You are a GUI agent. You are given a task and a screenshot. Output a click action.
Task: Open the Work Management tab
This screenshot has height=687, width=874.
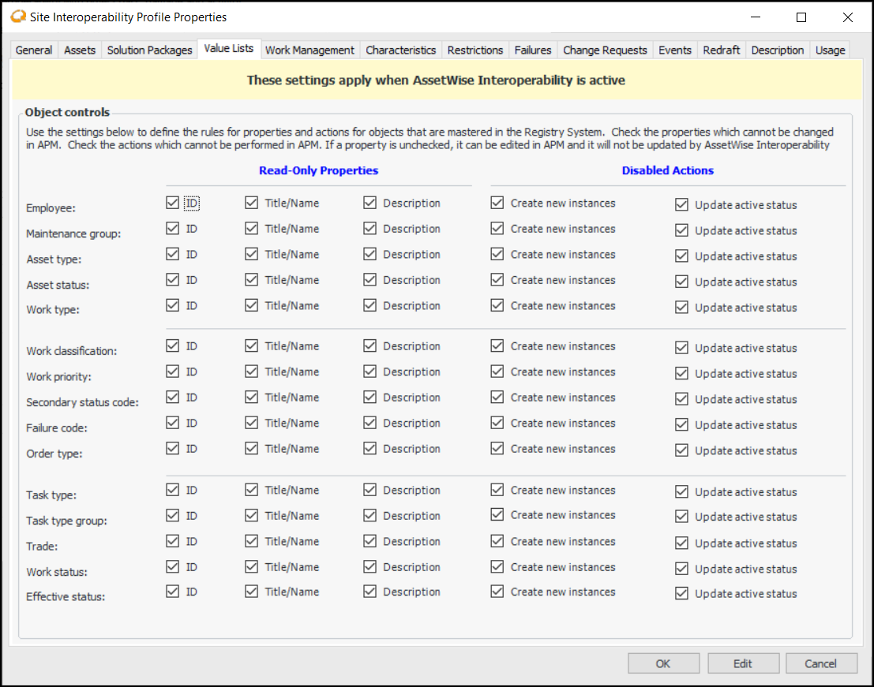(x=309, y=50)
